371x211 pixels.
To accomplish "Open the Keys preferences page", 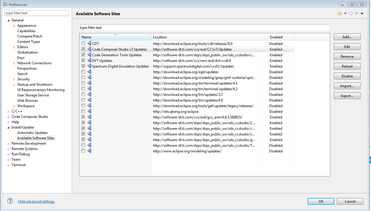I will [x=21, y=58].
